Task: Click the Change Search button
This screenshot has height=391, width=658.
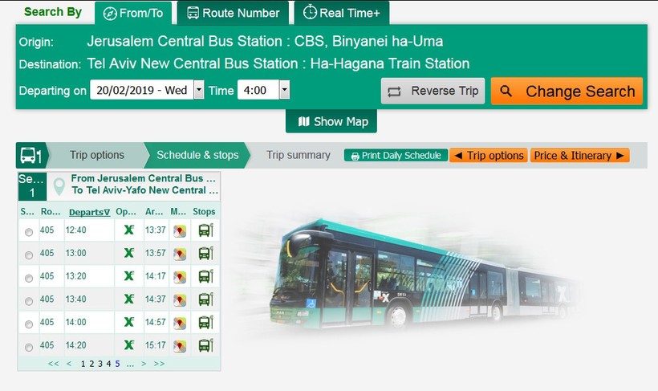Action: [x=567, y=92]
